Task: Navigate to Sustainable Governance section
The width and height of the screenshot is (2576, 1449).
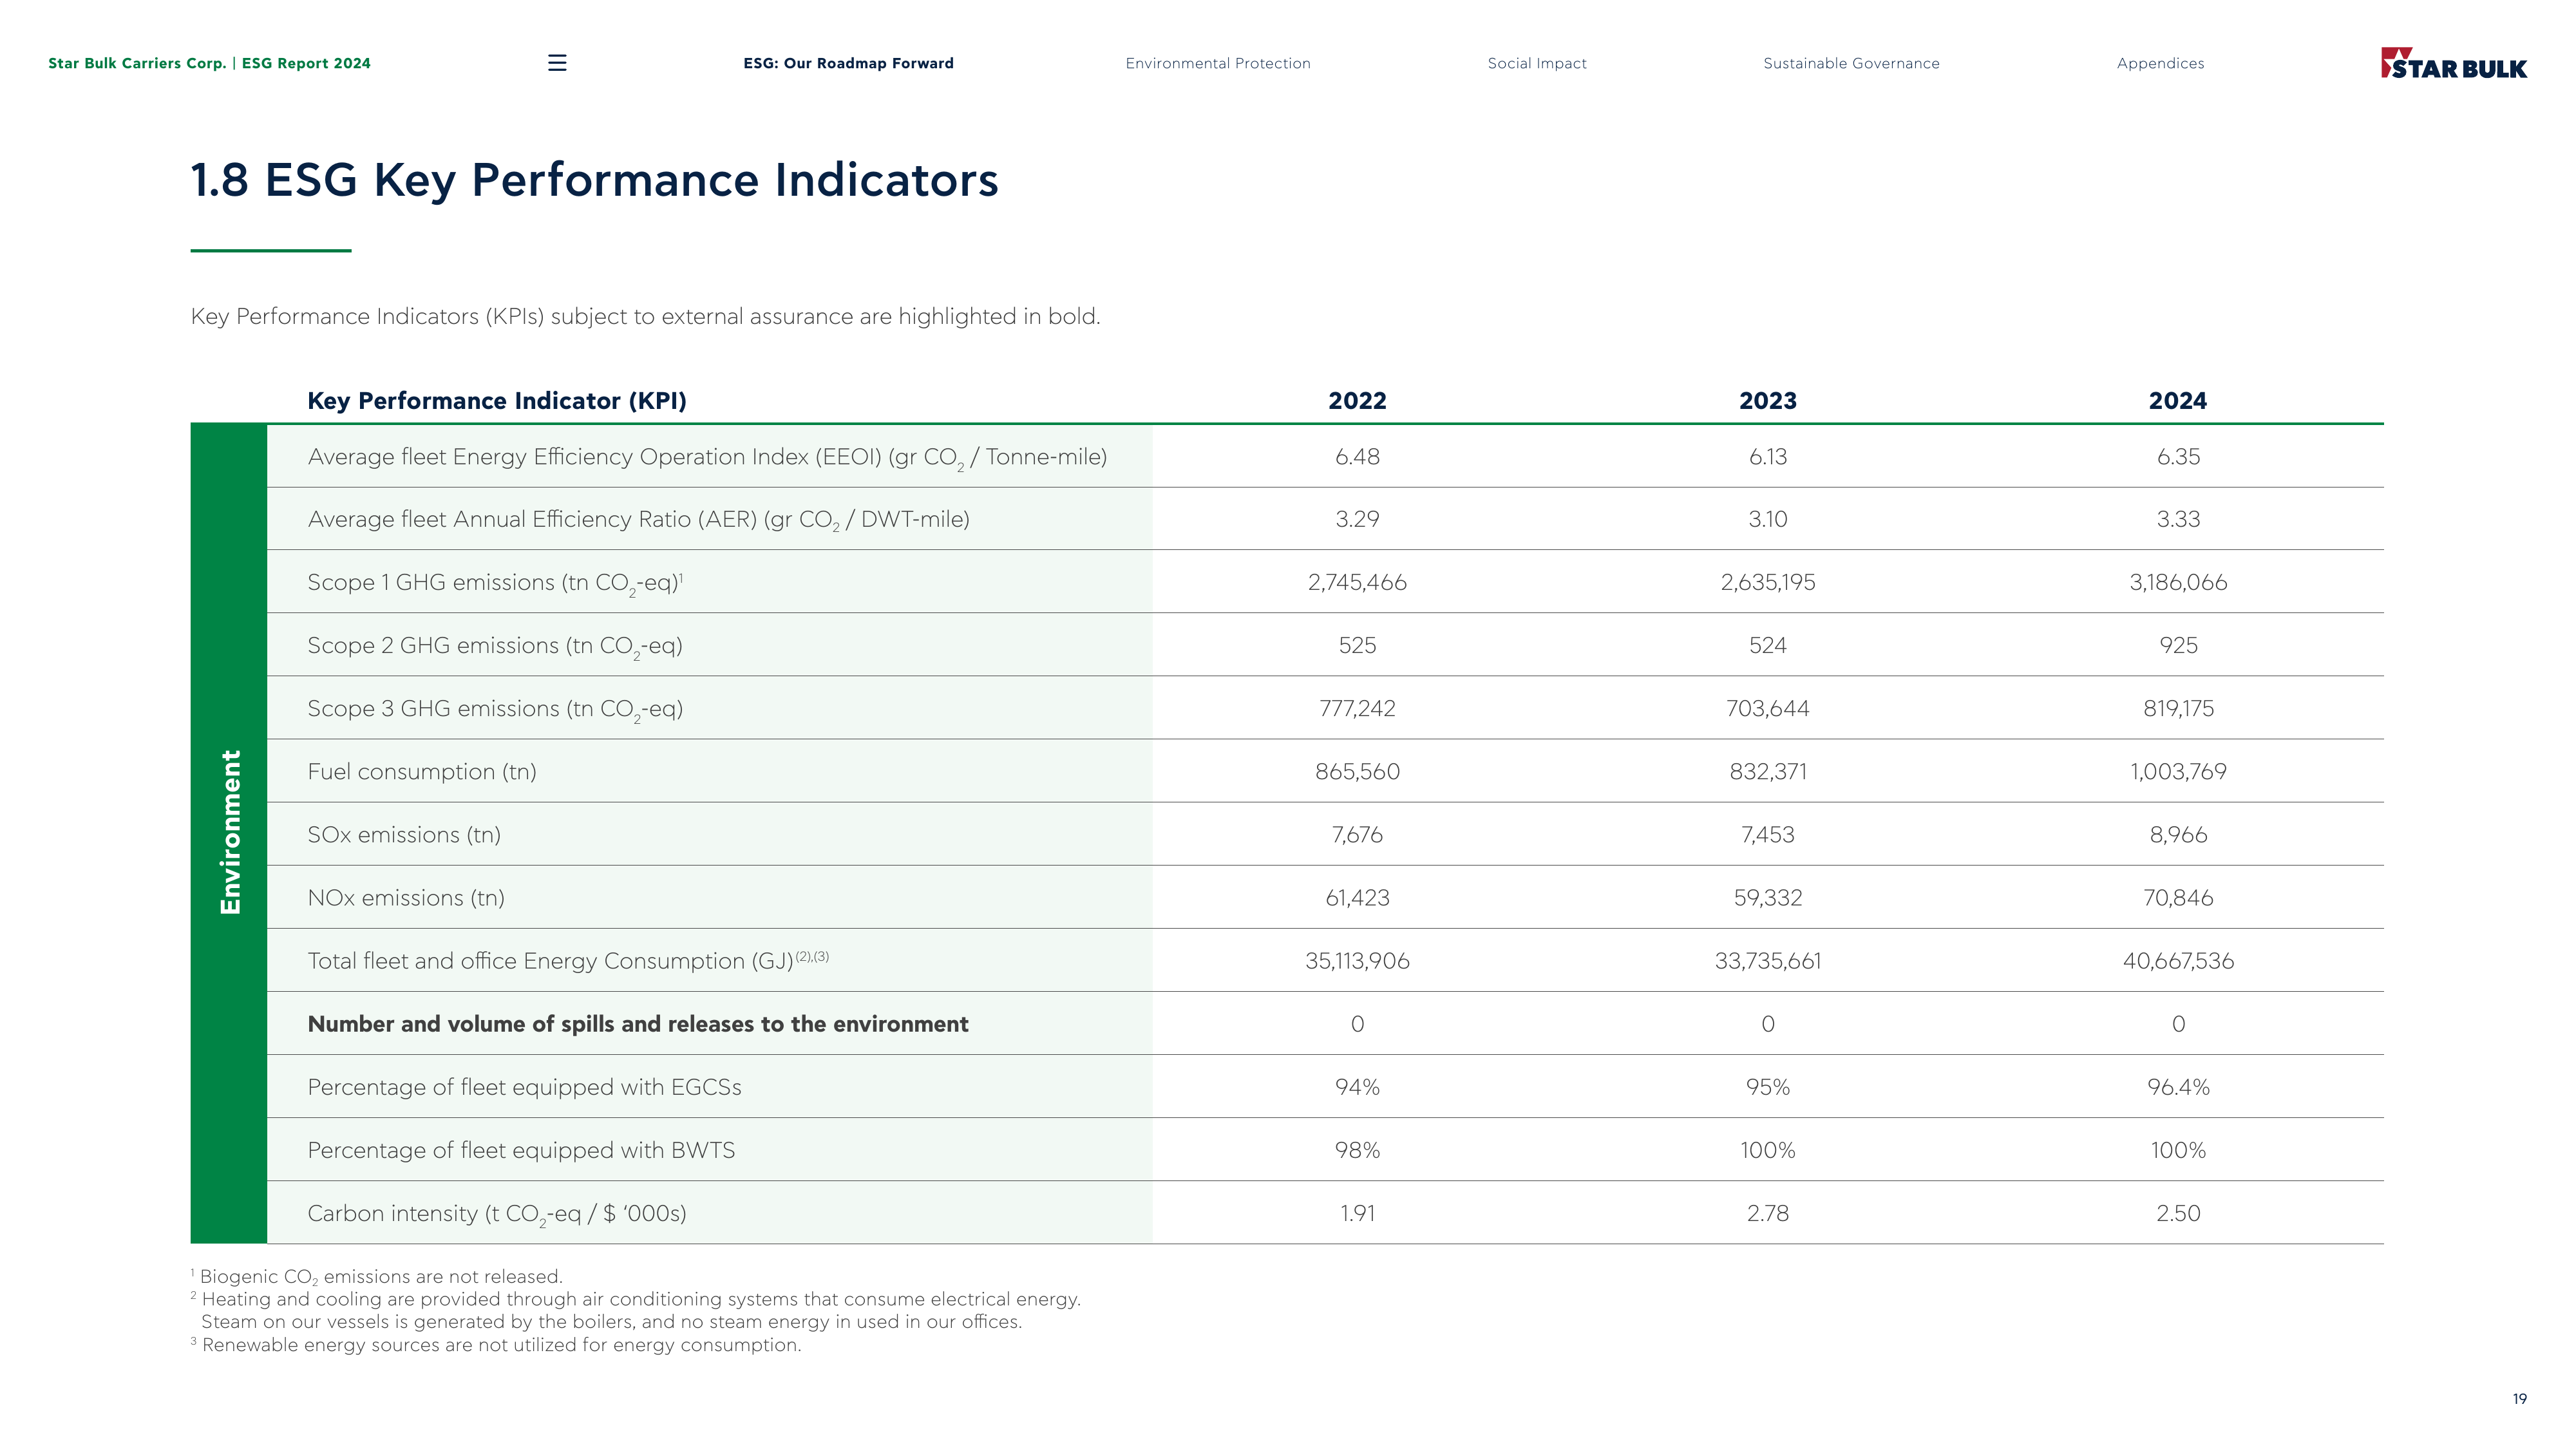Action: (x=1851, y=63)
